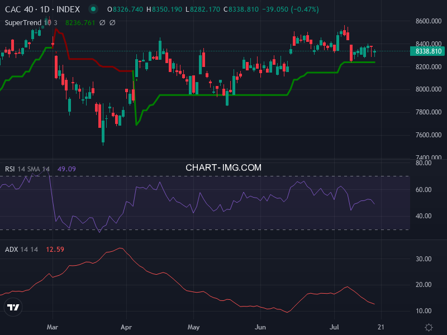Click RSI value 49.09
447x335 pixels.
click(66, 169)
